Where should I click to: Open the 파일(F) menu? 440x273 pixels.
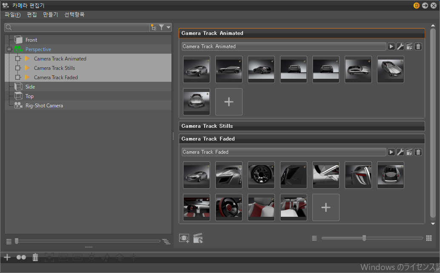pos(13,14)
